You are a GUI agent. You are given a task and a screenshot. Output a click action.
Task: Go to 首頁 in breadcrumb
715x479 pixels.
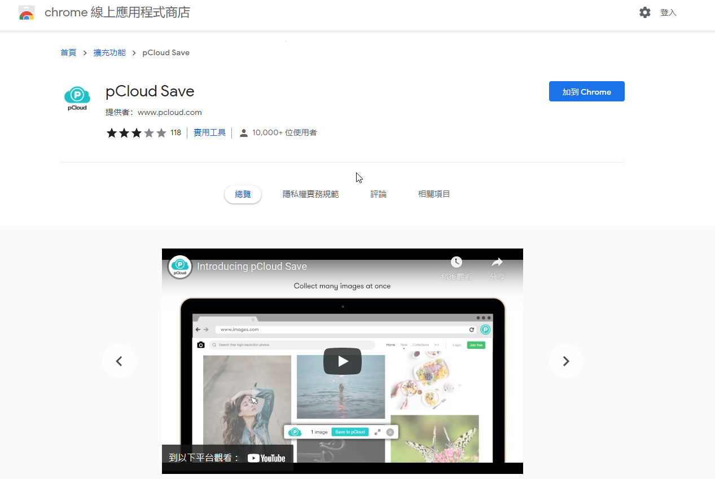(x=68, y=52)
